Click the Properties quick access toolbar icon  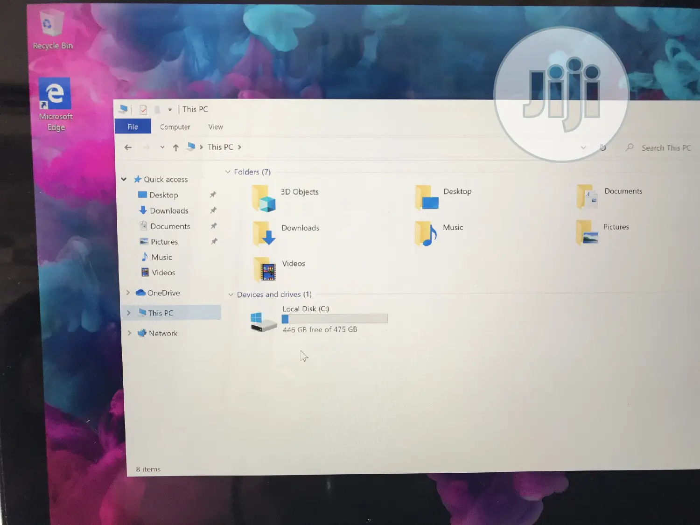tap(143, 110)
